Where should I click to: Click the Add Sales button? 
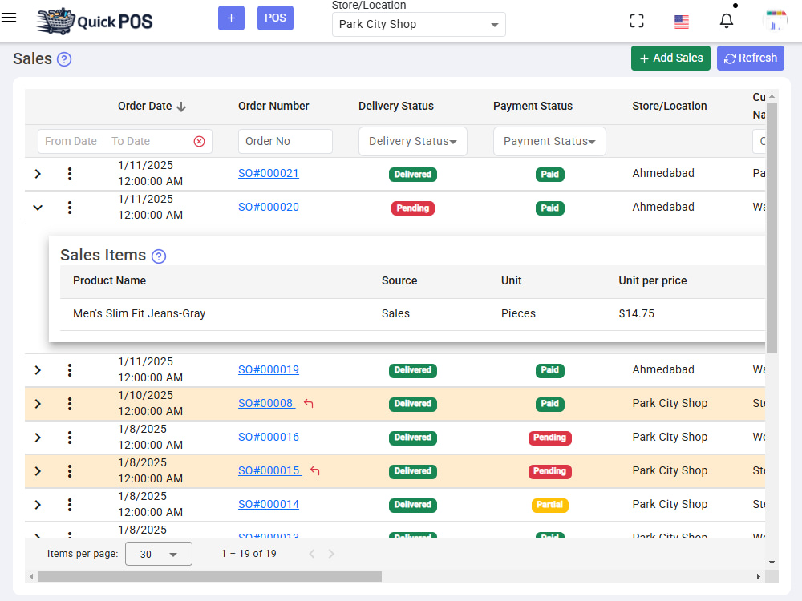[x=670, y=58]
